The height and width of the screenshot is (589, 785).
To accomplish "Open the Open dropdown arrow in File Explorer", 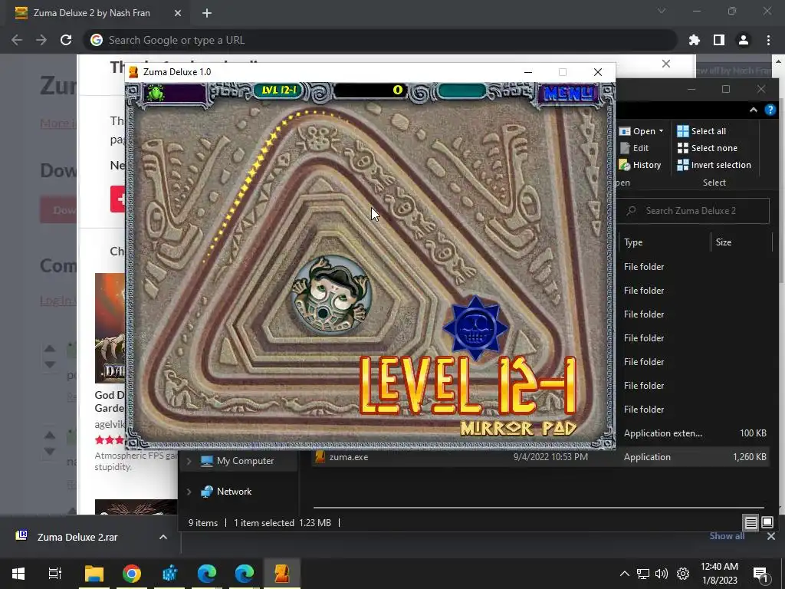I will (662, 130).
